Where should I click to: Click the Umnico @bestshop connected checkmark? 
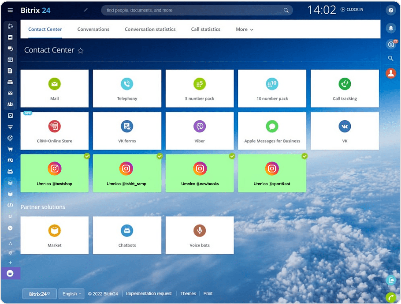click(x=87, y=156)
